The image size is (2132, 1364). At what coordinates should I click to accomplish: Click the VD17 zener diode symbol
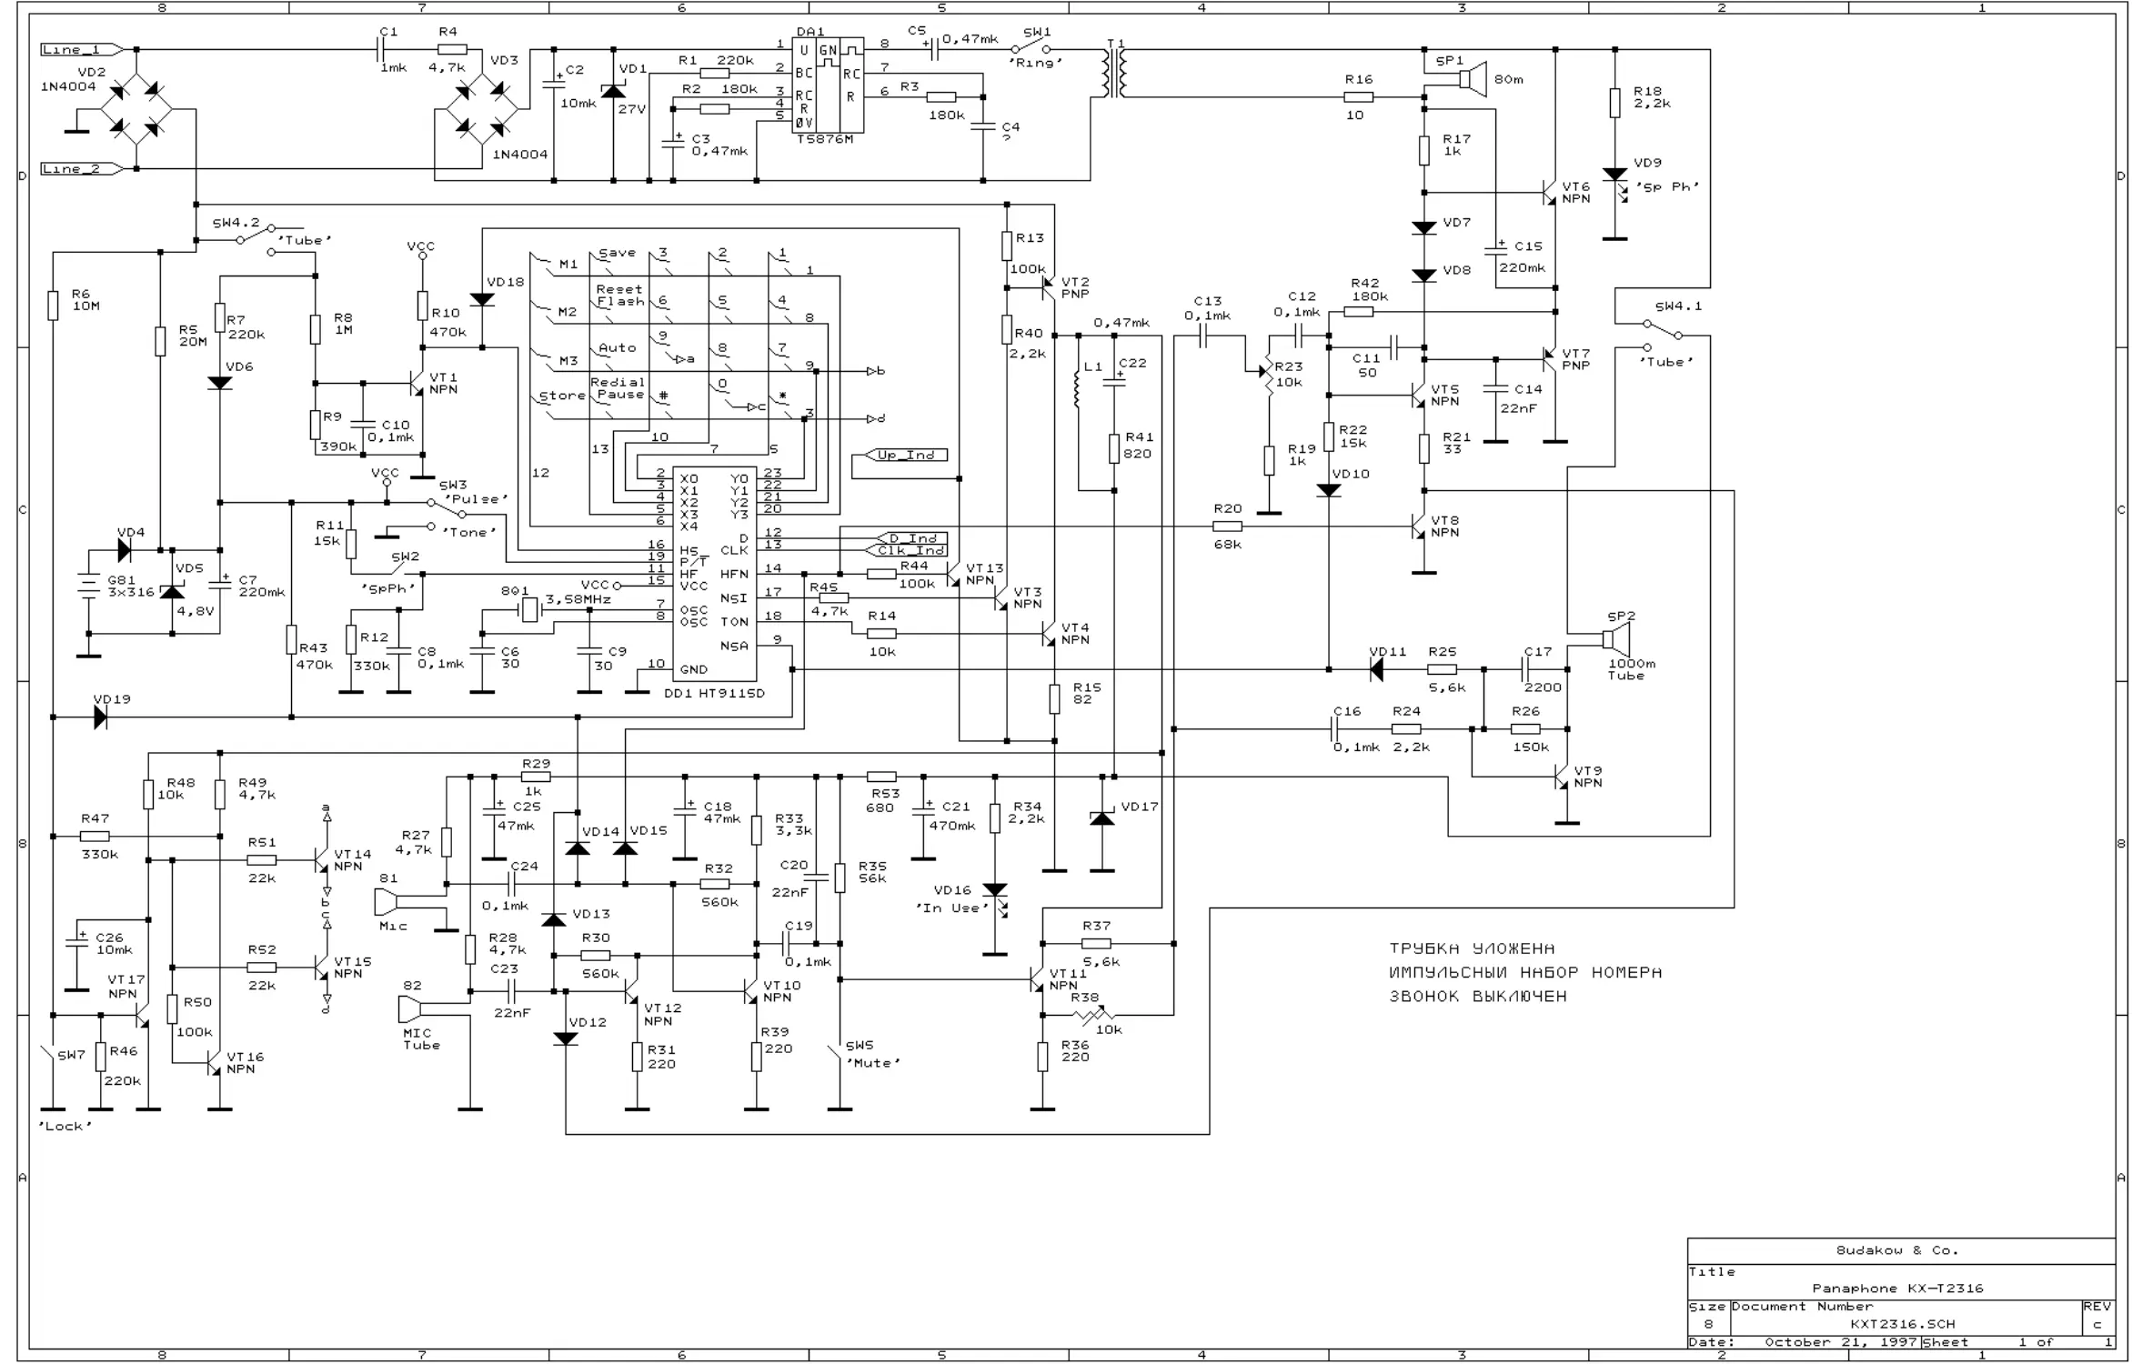point(1102,818)
